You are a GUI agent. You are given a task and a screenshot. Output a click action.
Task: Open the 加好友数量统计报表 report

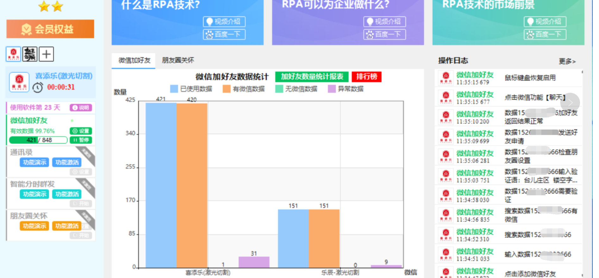tap(312, 77)
